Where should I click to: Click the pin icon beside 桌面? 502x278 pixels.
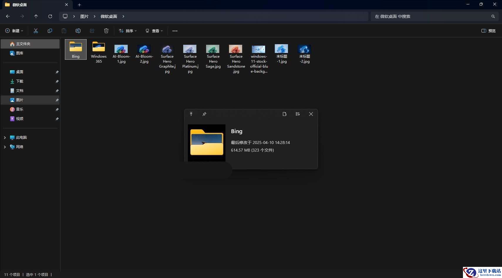click(x=57, y=72)
